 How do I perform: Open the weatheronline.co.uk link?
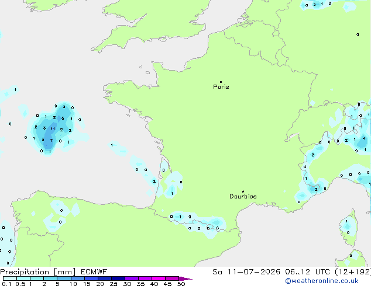coord(322,281)
